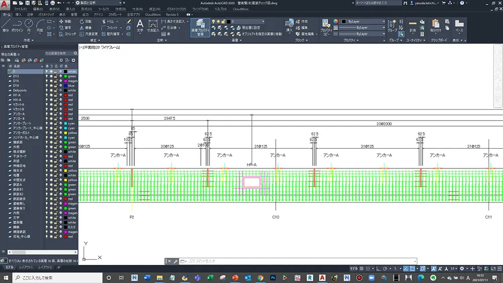The image size is (503, 283).
Task: Click the 鏡像 (Mirror) tool
Action: click(x=86, y=28)
